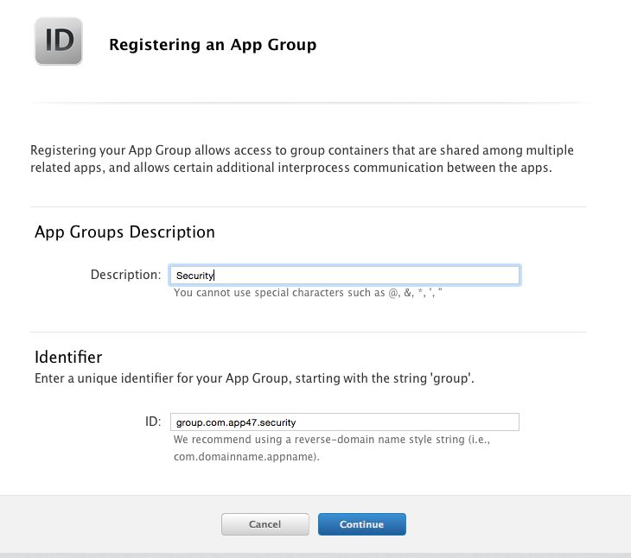
Task: Click the 'com.domainname.appname' example text
Action: [x=245, y=457]
